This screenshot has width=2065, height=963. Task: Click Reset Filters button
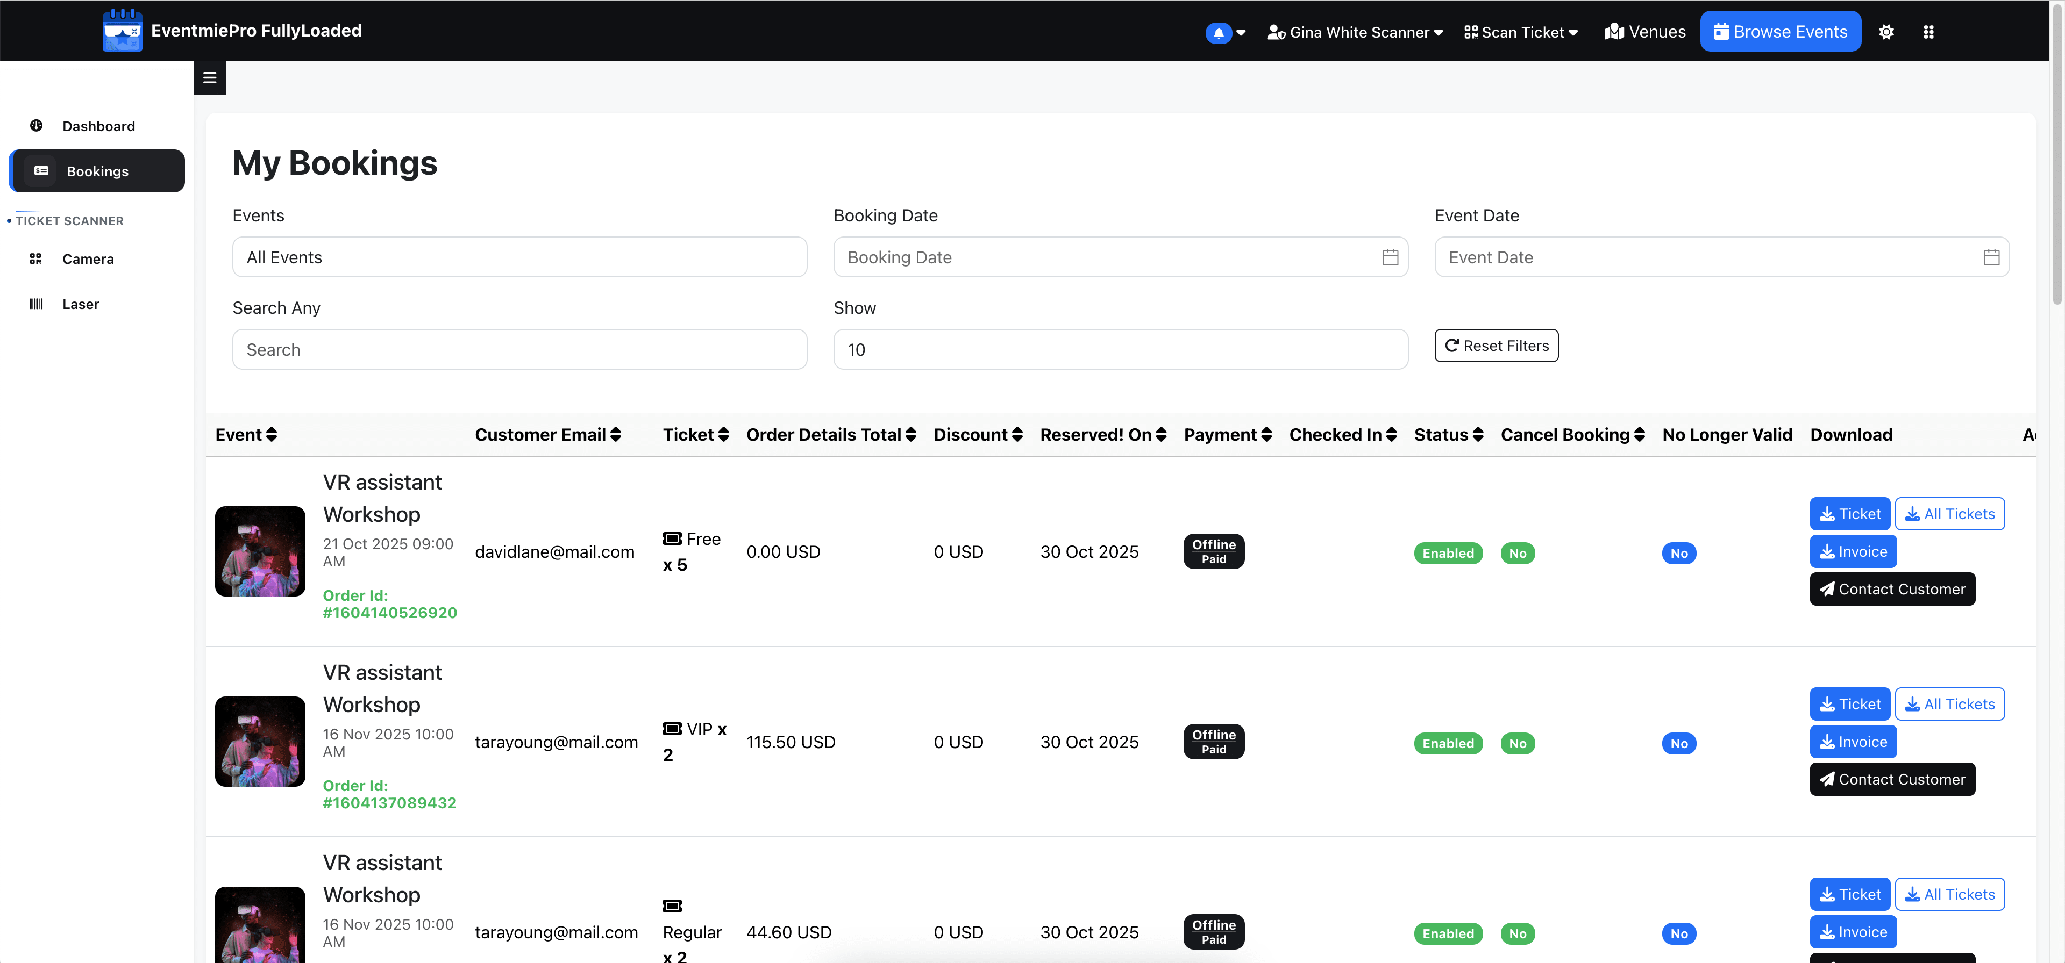(1497, 346)
